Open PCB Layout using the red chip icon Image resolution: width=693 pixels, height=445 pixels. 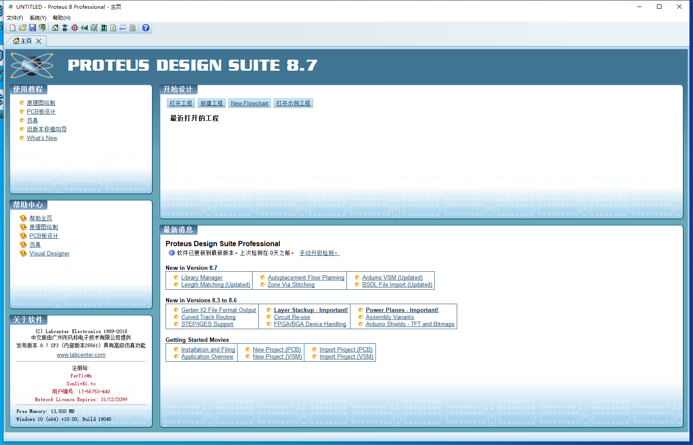(75, 28)
